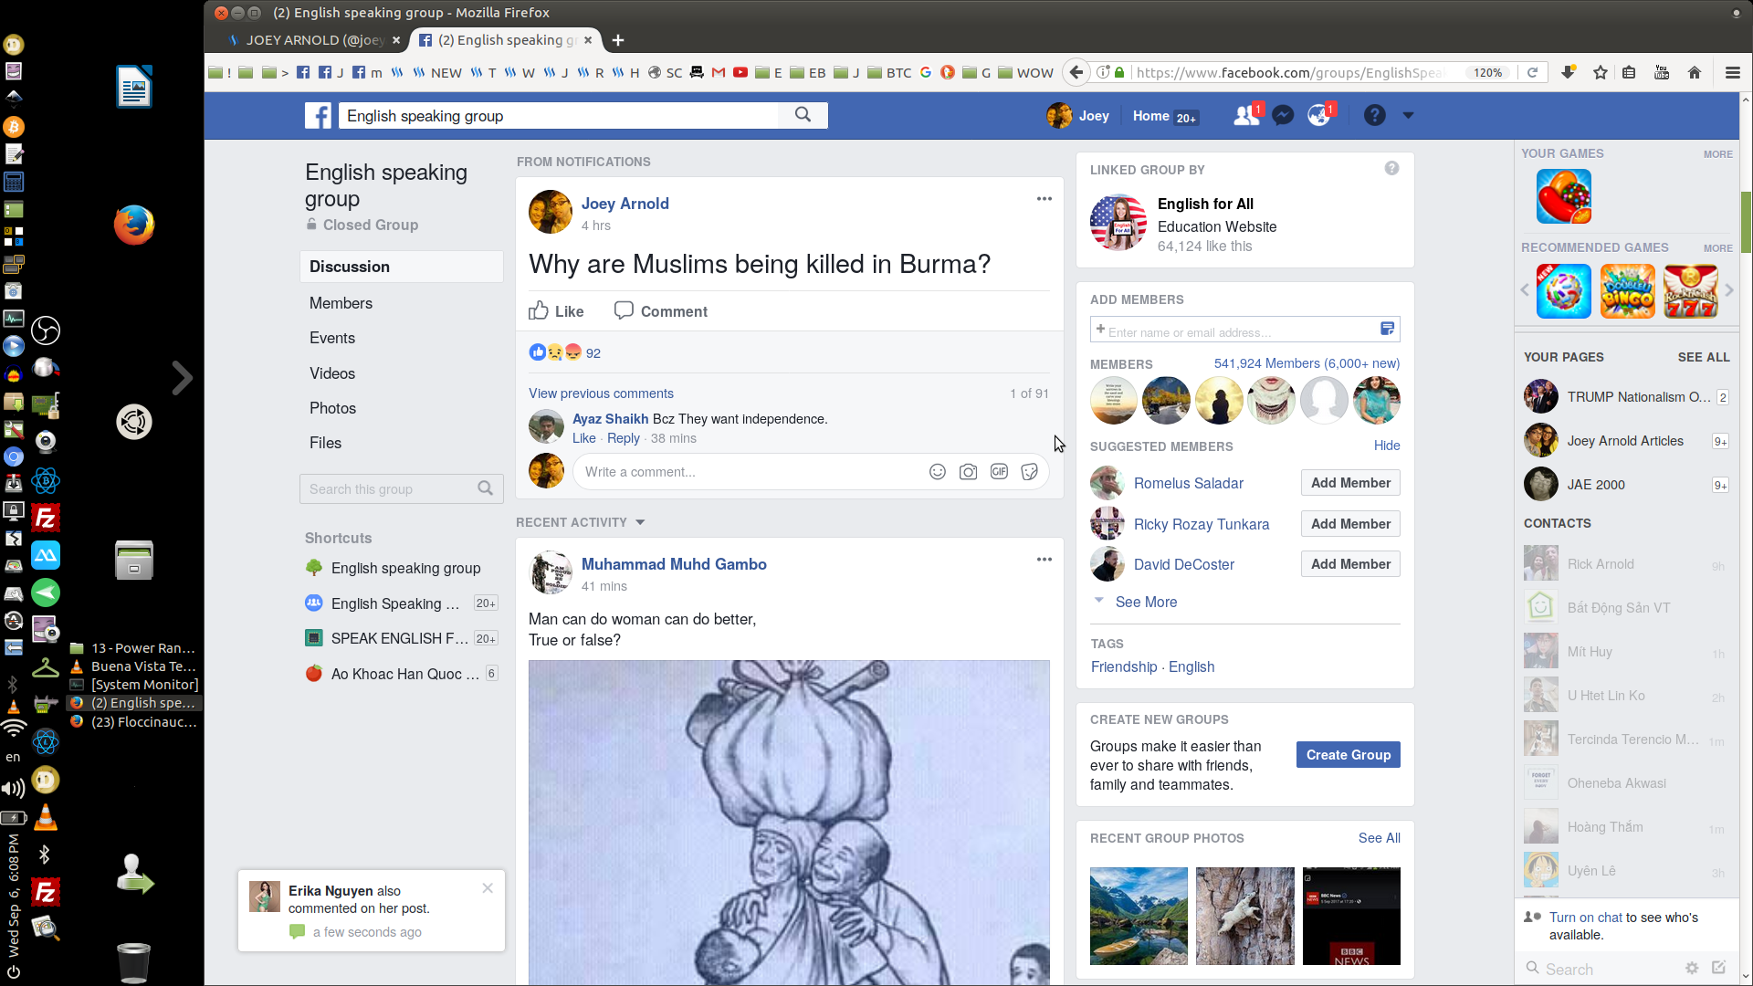Expand See More suggested members
This screenshot has height=986, width=1753.
(1146, 602)
